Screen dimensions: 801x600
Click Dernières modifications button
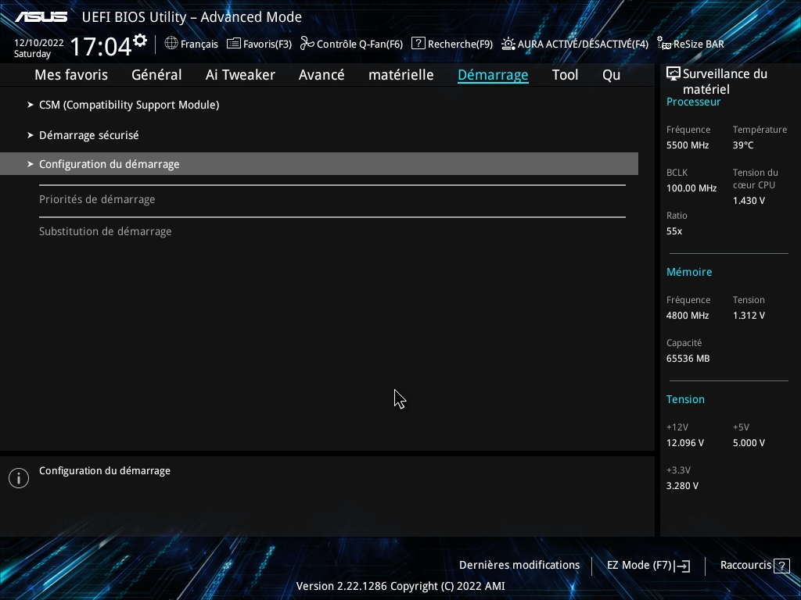[519, 565]
